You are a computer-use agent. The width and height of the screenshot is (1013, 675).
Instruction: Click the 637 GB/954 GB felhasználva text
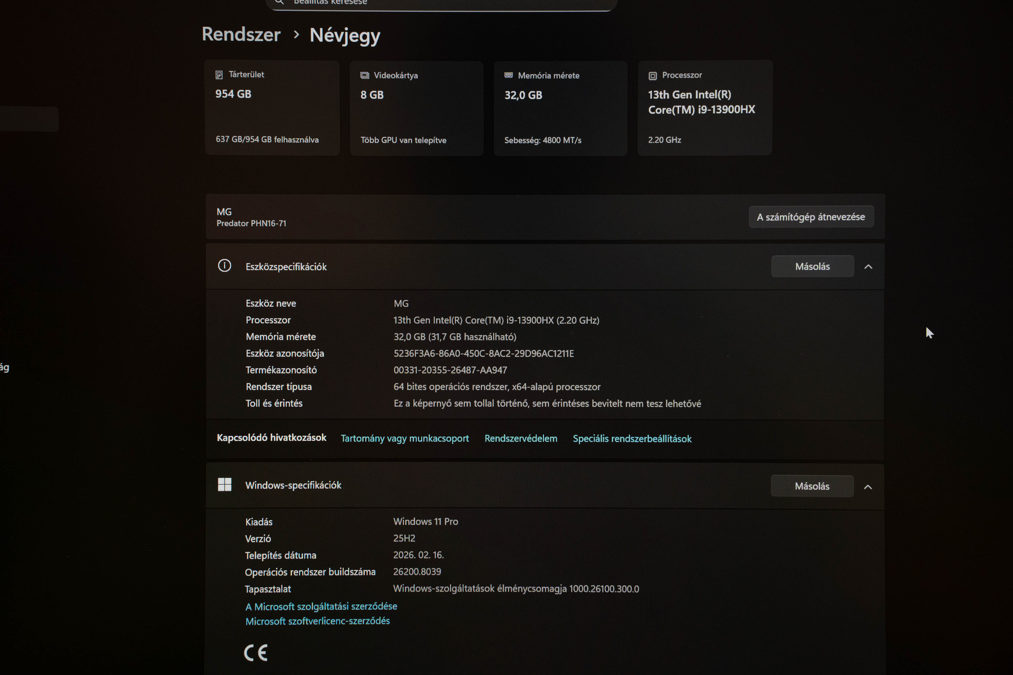(x=267, y=139)
